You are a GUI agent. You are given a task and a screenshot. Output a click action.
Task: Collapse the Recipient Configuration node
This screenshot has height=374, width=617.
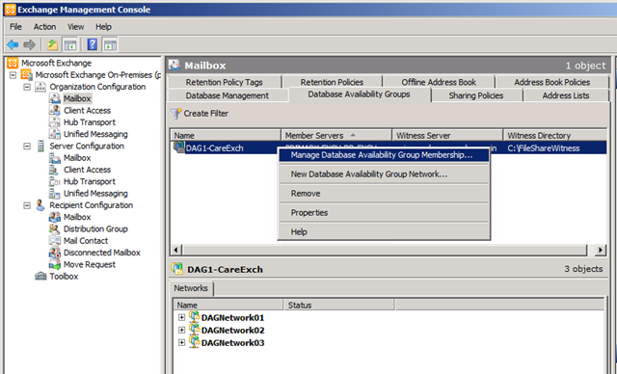(x=27, y=205)
